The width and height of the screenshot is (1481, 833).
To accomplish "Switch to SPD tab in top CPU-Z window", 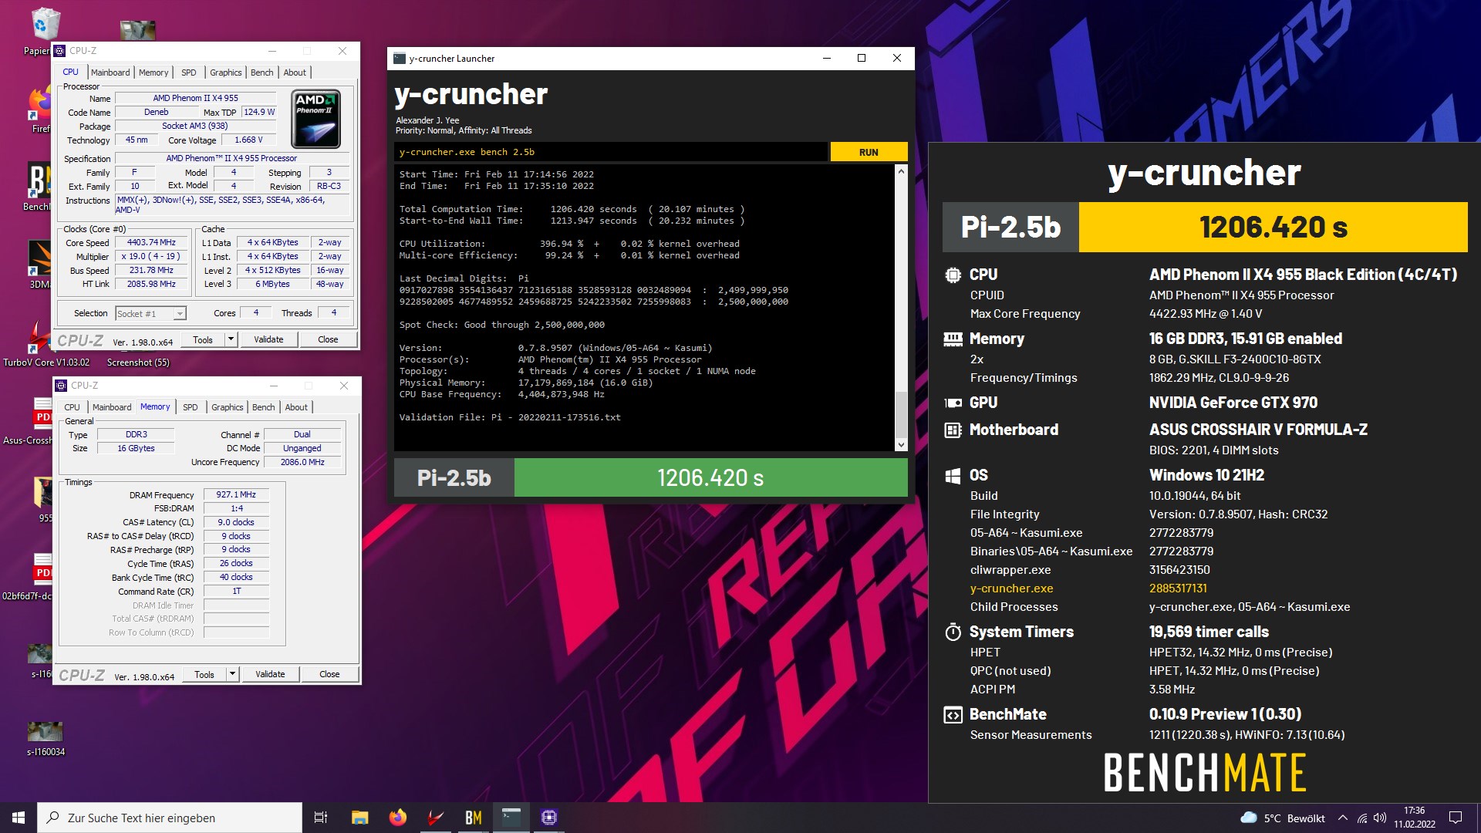I will 189,73.
